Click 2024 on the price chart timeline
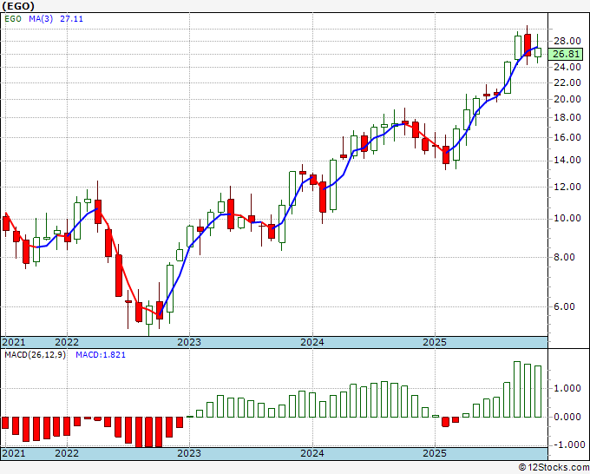This screenshot has height=474, width=590. (x=312, y=342)
